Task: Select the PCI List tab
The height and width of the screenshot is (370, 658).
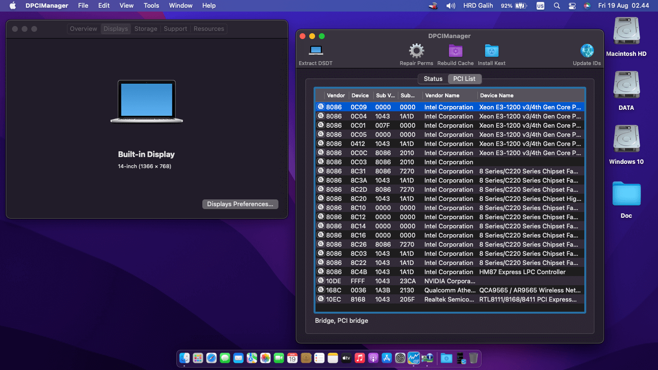Action: pyautogui.click(x=464, y=79)
